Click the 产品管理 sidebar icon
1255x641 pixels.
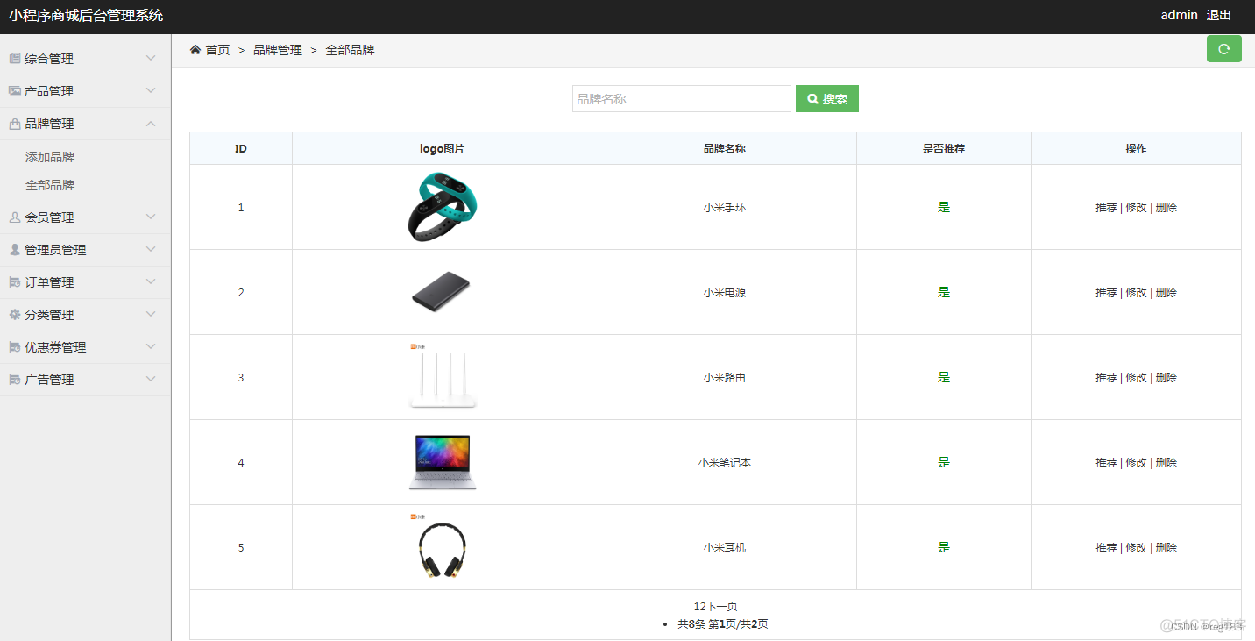pyautogui.click(x=15, y=90)
